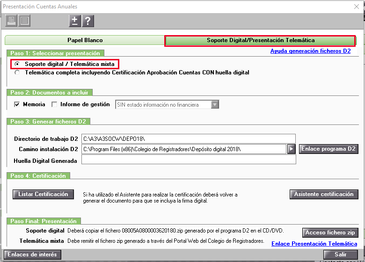This screenshot has width=365, height=262.
Task: Click the Paso 1: Seleccionar presentación header
Action: click(x=55, y=53)
